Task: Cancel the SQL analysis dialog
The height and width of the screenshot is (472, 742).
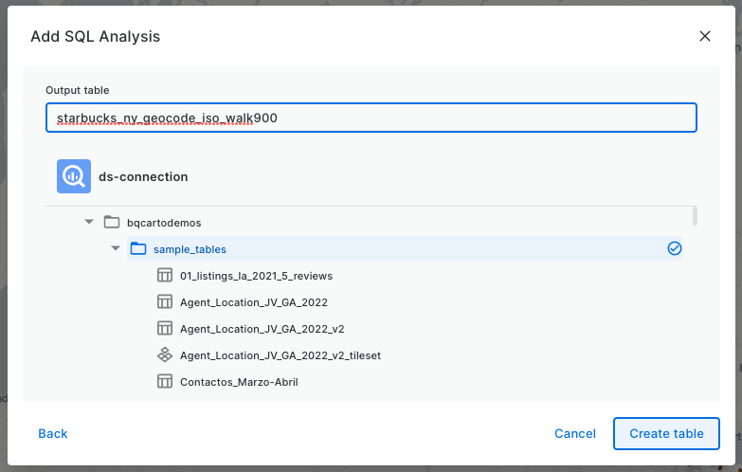Action: tap(575, 433)
